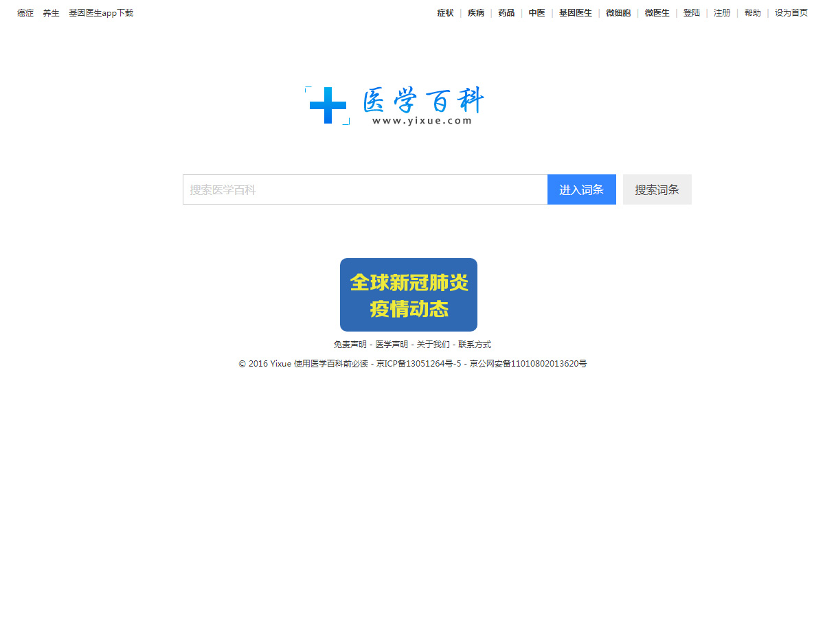Click the 注册 register link
Viewport: 825px width, 624px height.
click(722, 13)
